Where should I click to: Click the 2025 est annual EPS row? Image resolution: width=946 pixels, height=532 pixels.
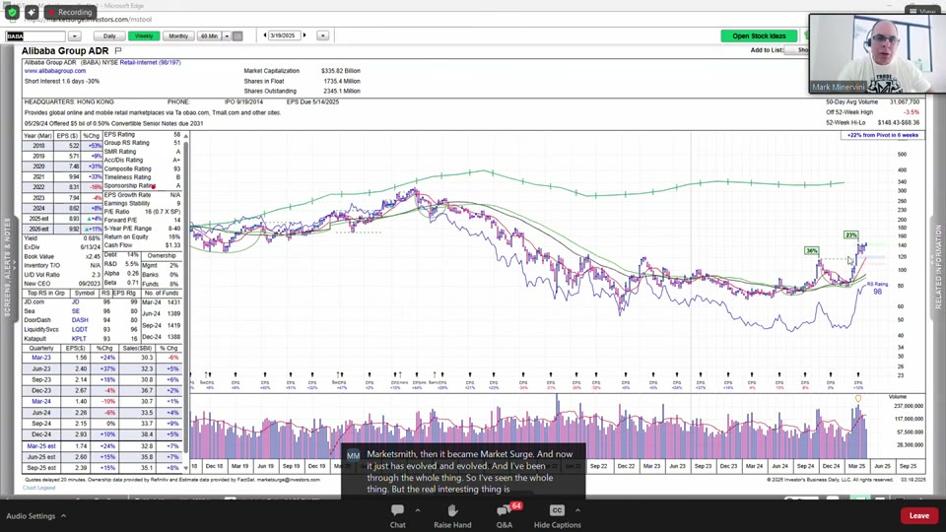63,219
